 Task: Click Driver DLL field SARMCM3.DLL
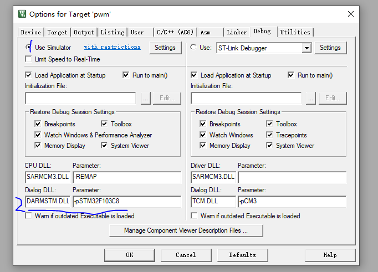[213, 177]
